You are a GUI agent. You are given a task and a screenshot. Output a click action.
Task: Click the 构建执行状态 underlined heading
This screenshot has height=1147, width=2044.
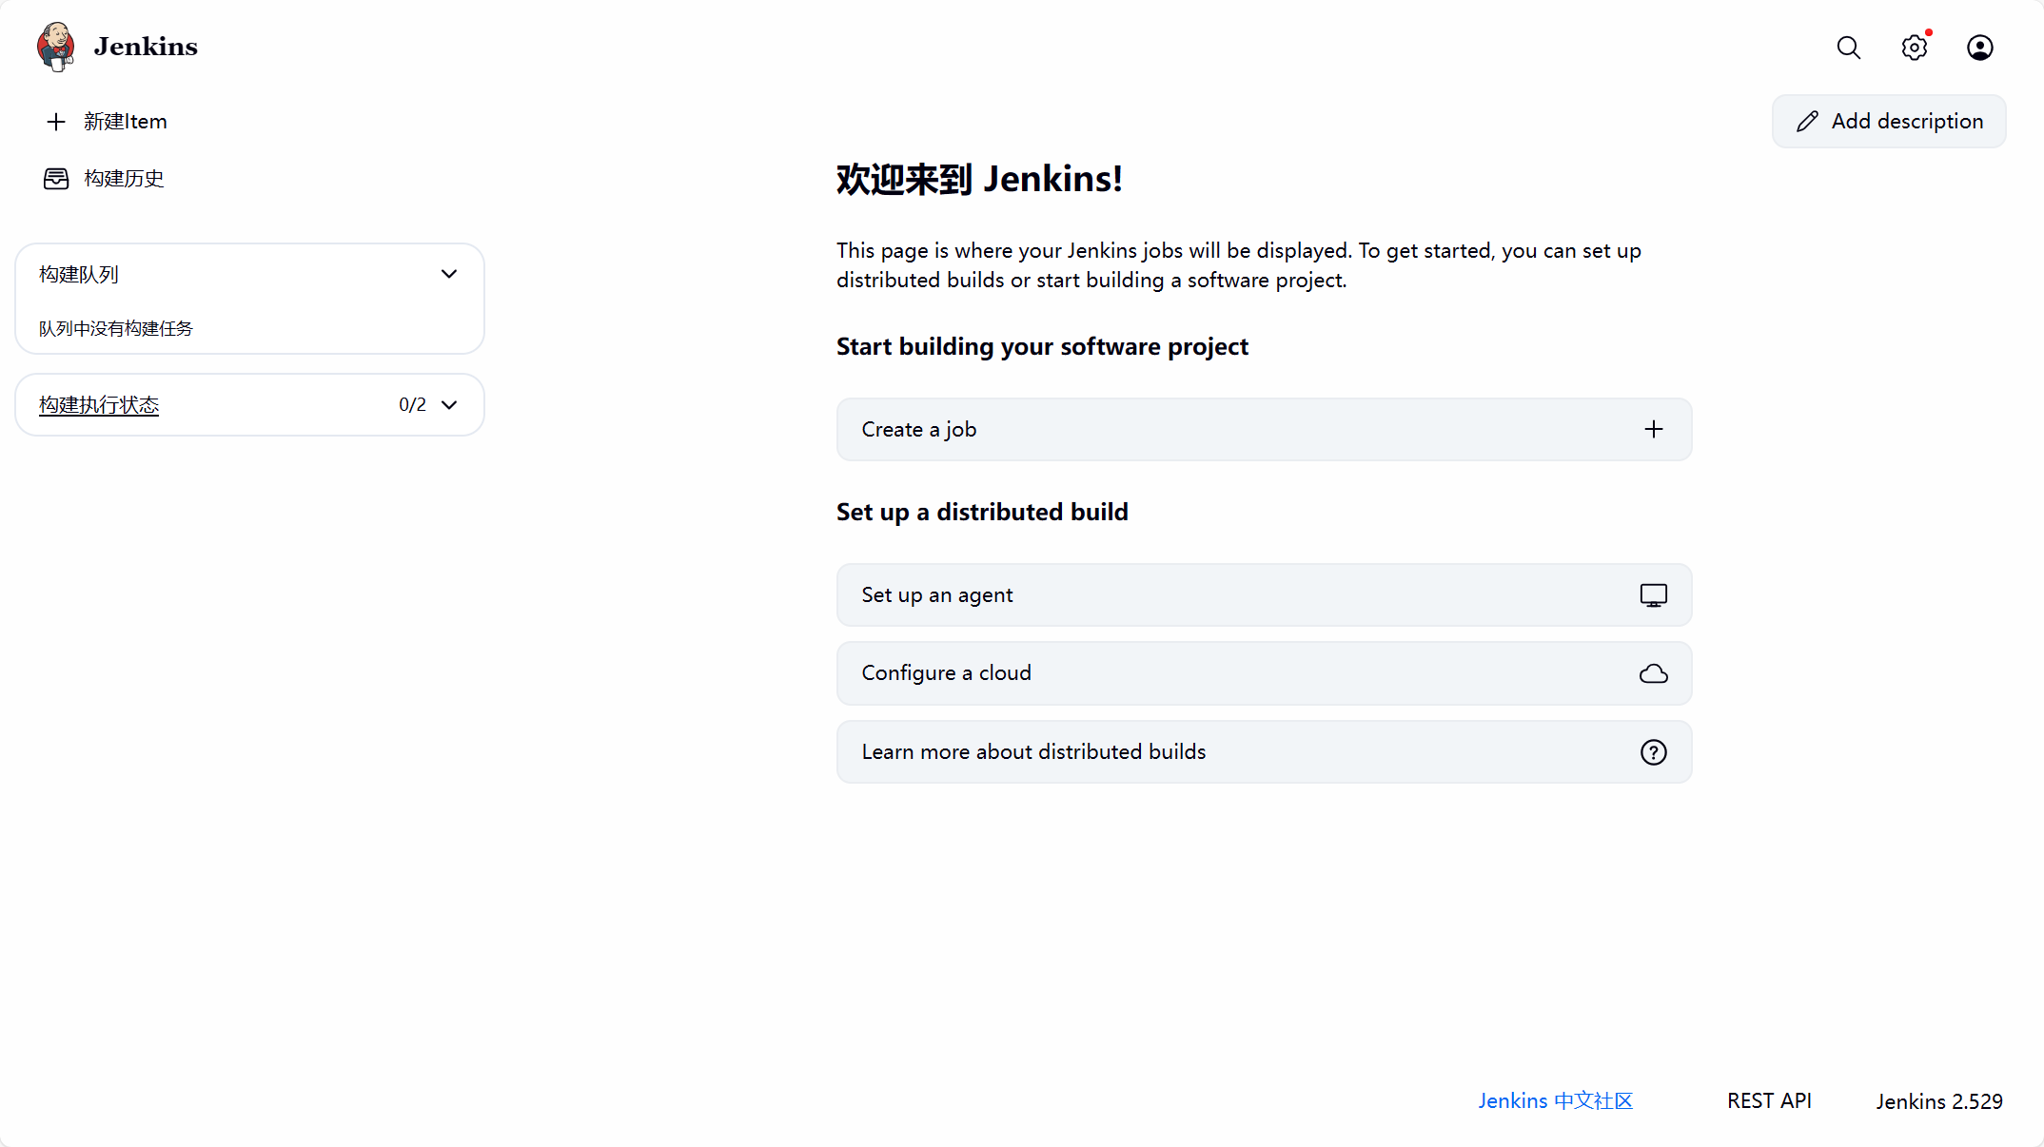point(99,404)
